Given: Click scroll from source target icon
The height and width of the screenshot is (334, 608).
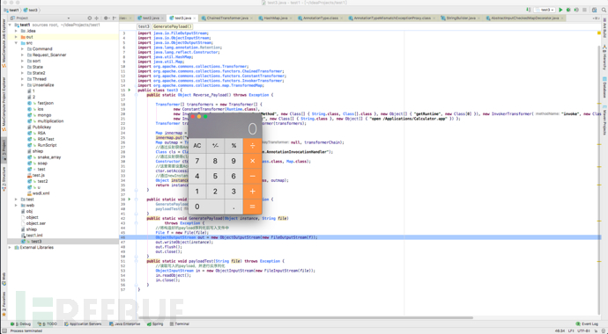Looking at the screenshot, I should click(x=90, y=18).
